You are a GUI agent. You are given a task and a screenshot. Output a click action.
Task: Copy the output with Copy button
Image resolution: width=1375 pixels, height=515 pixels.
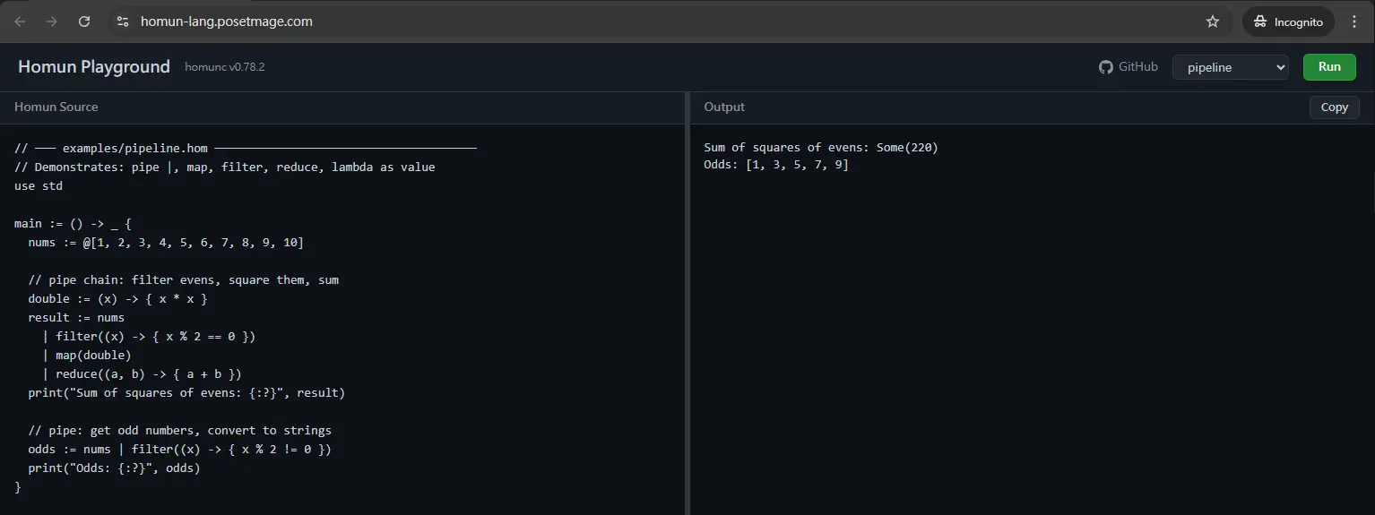(1334, 107)
